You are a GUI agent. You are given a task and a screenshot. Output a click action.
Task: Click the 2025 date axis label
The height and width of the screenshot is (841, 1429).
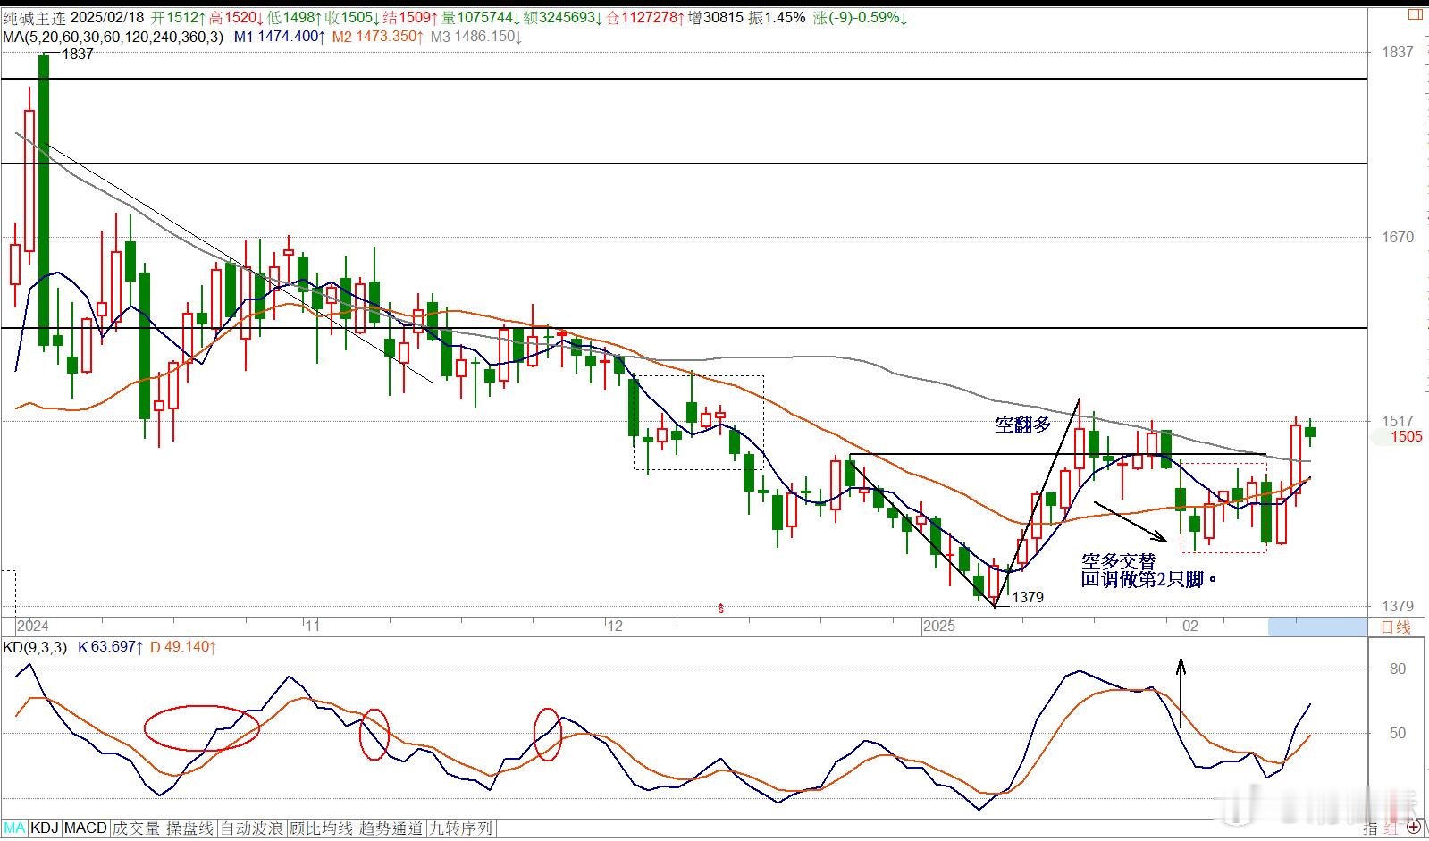pyautogui.click(x=939, y=626)
